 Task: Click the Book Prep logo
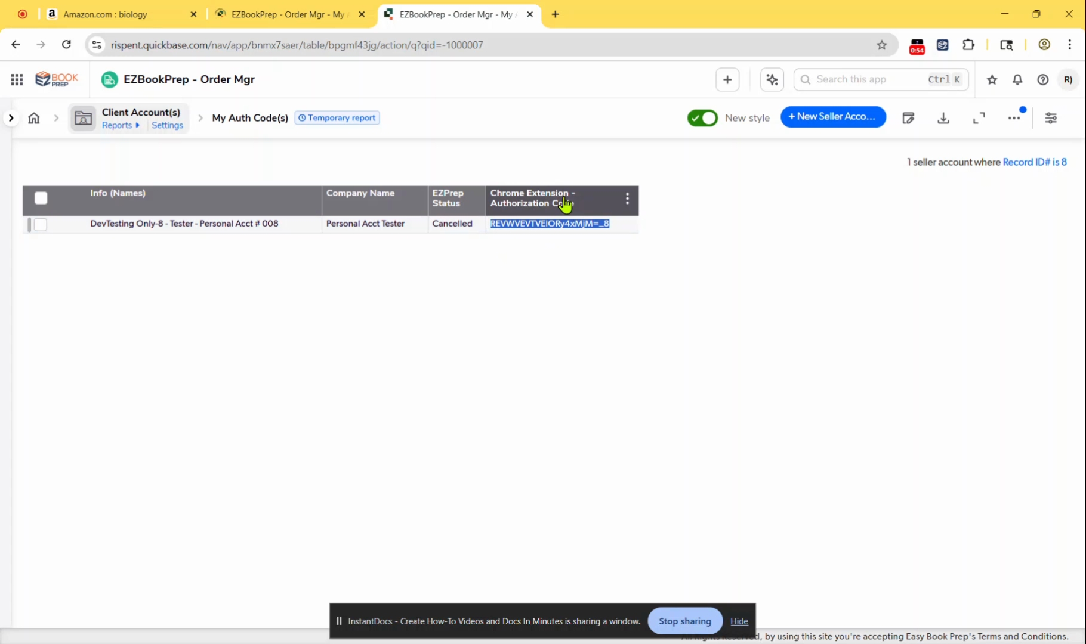point(57,79)
